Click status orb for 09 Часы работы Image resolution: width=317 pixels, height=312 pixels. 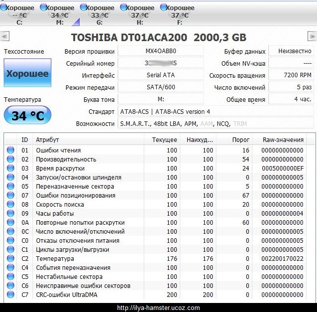[11, 213]
